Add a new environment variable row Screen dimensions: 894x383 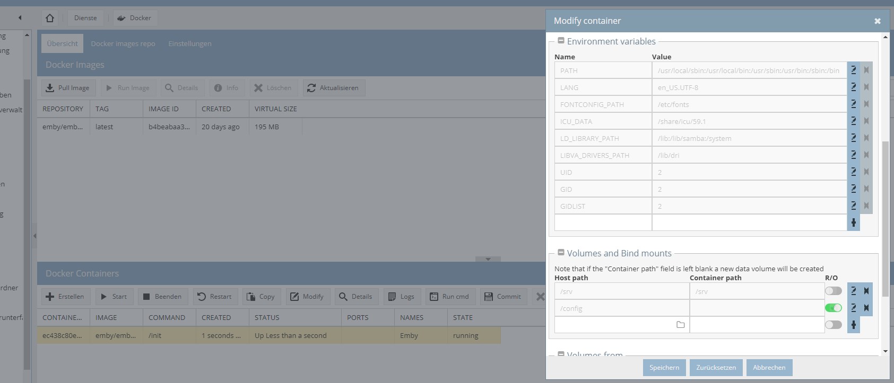(x=854, y=222)
